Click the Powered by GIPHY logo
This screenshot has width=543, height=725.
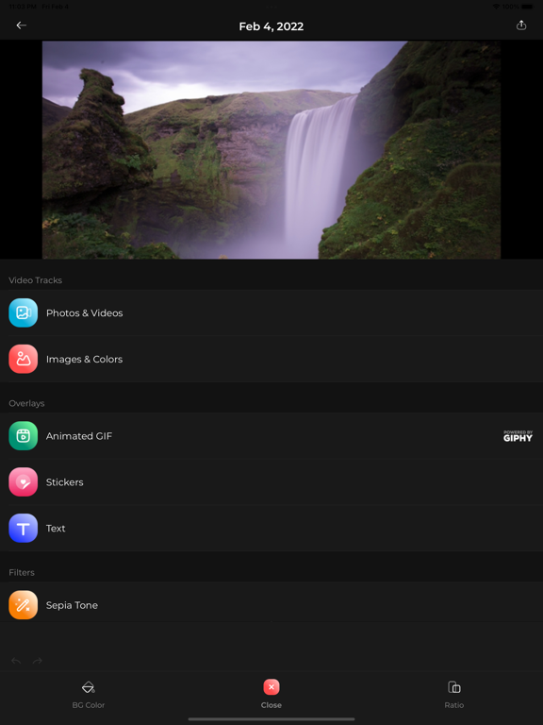518,436
